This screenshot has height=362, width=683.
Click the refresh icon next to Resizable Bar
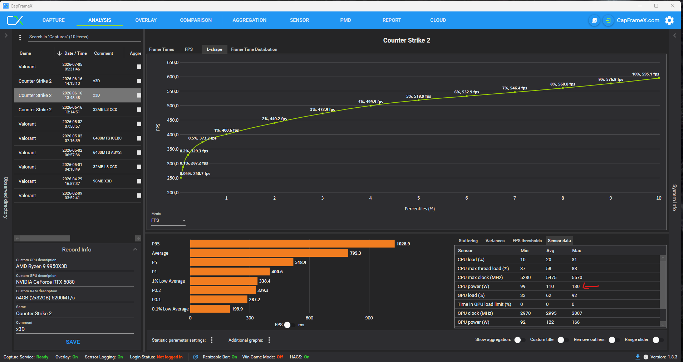click(x=195, y=357)
